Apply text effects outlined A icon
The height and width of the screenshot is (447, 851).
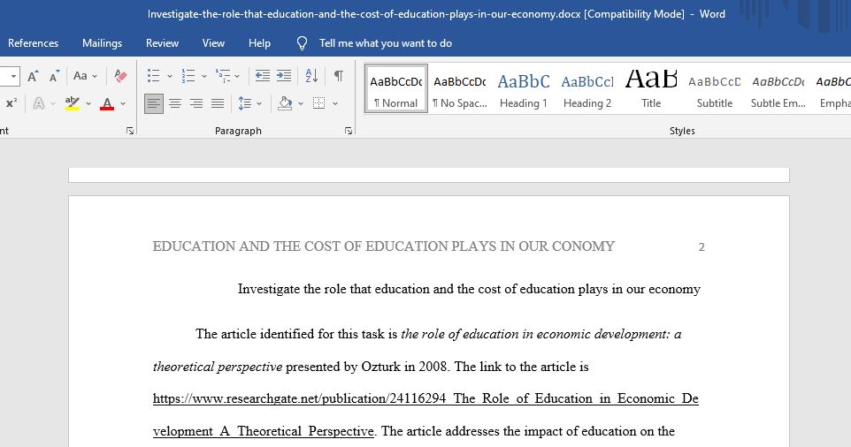click(x=39, y=103)
